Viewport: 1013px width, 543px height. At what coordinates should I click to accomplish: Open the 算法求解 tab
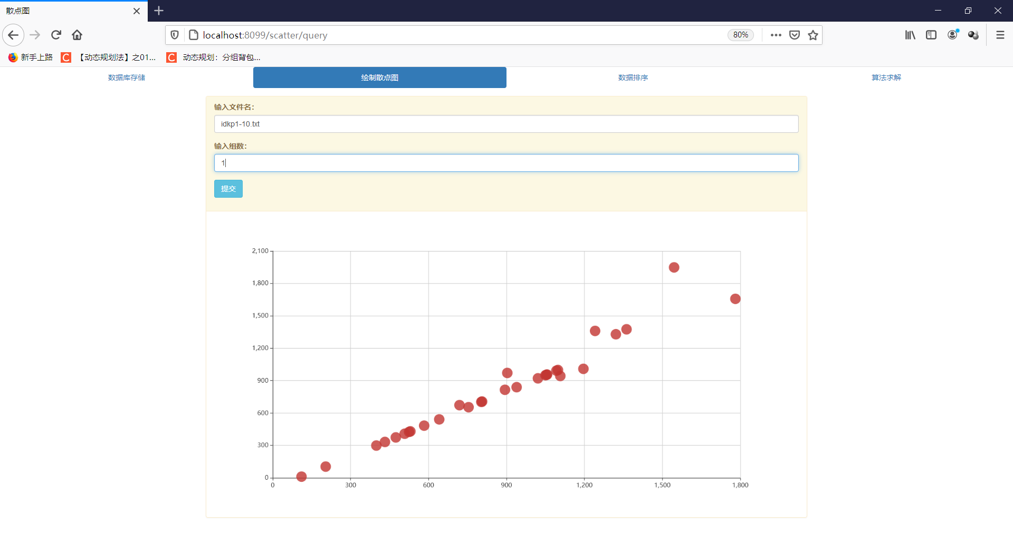tap(886, 77)
